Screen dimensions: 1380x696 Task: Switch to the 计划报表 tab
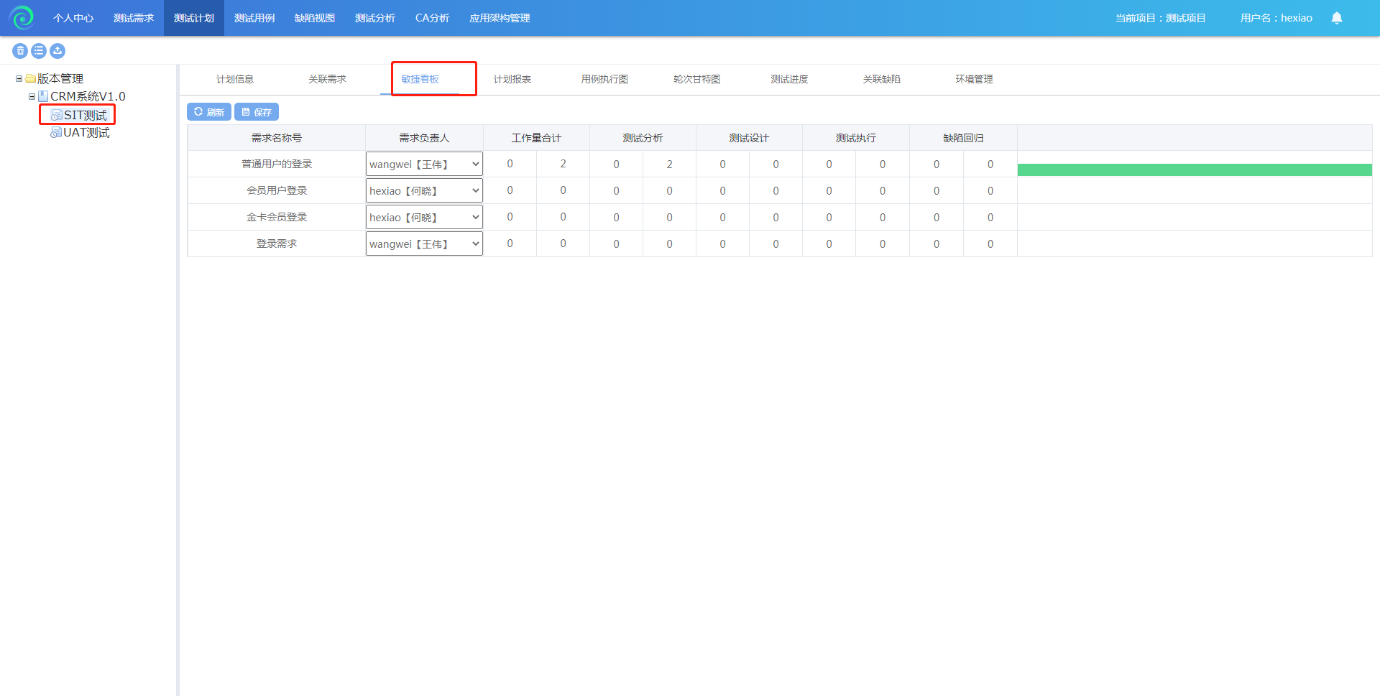tap(512, 79)
